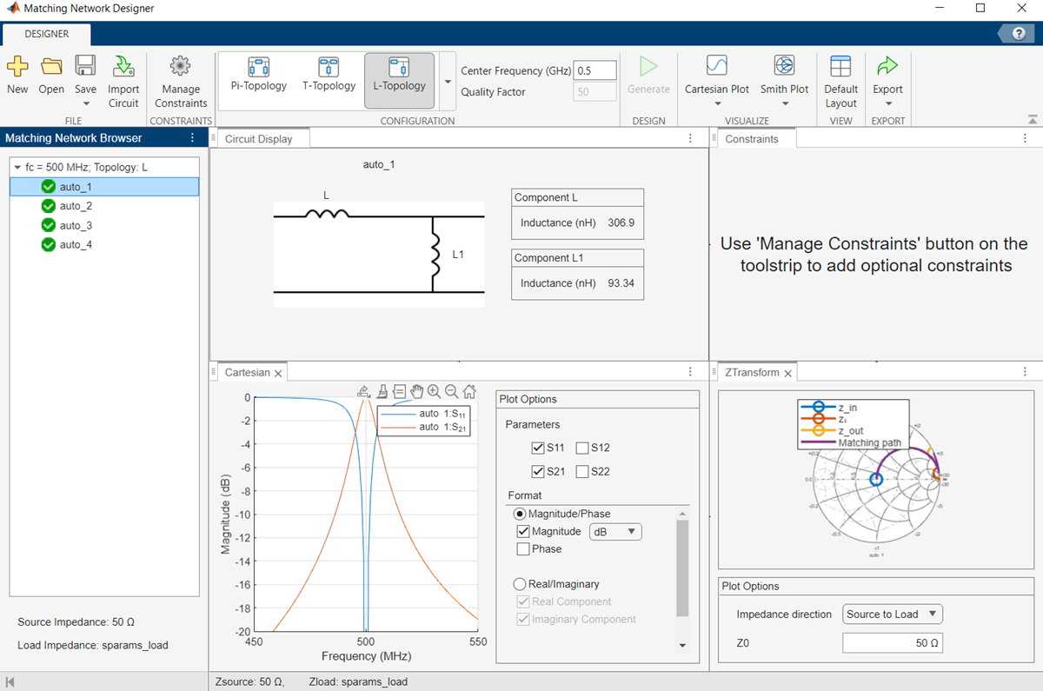Open the Magnitude dB unit dropdown
The height and width of the screenshot is (691, 1043).
tap(615, 531)
